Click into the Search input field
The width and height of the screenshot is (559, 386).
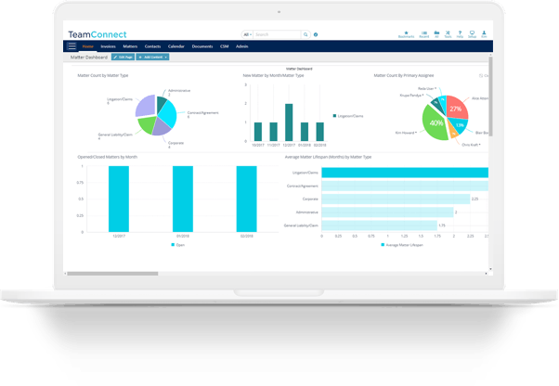[x=277, y=34]
